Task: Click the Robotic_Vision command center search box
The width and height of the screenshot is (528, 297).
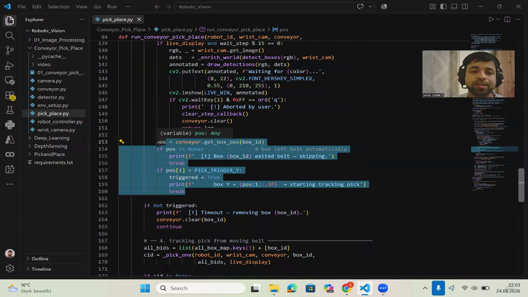Action: [264, 7]
